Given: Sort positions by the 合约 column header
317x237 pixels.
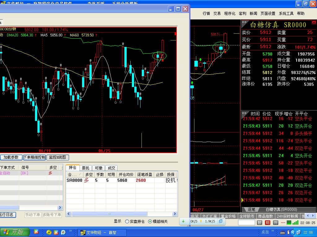Looking at the screenshot, I should (x=74, y=175).
